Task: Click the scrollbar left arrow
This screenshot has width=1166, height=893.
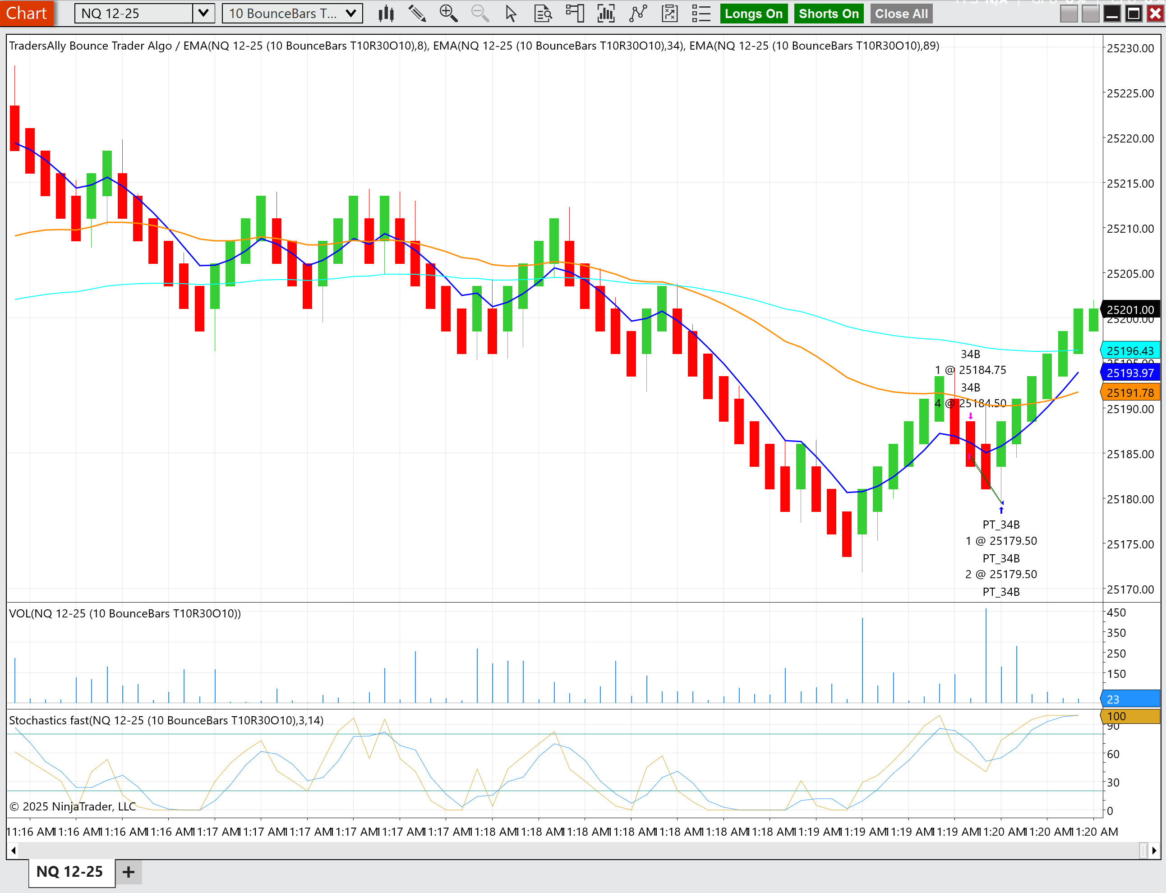Action: (13, 851)
